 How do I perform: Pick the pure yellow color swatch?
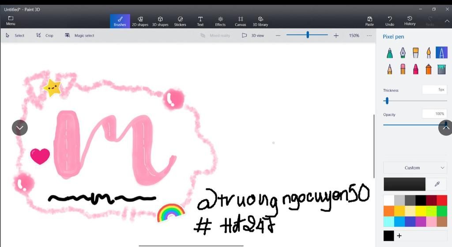(421, 211)
